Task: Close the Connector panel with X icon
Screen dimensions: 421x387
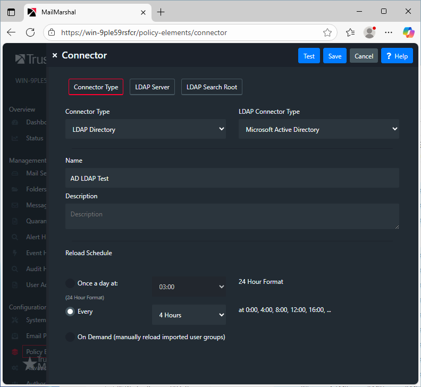Action: 55,56
